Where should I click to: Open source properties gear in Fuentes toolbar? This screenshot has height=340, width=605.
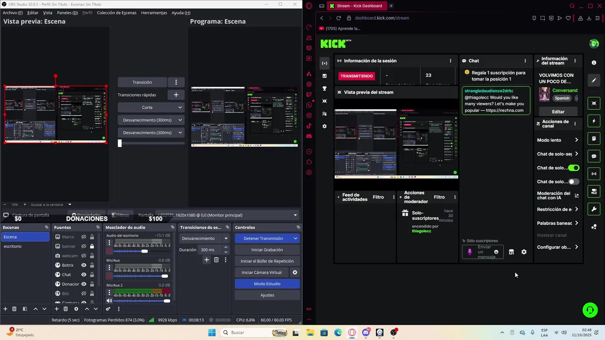pyautogui.click(x=76, y=309)
